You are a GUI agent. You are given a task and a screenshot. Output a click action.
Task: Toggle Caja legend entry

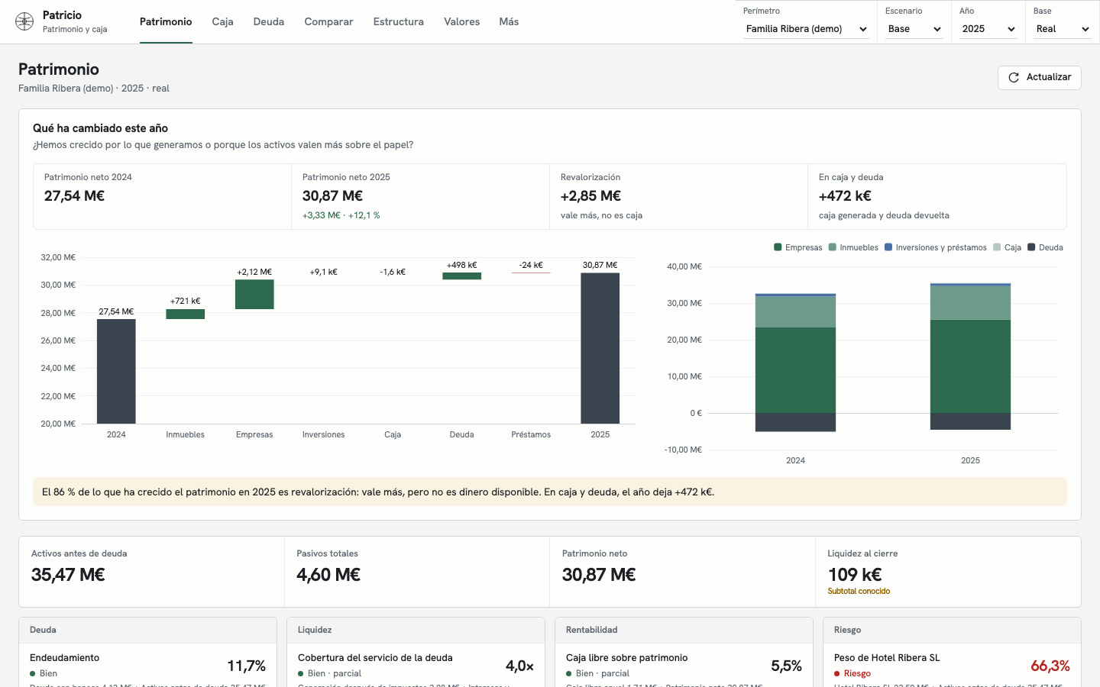[x=1007, y=247]
